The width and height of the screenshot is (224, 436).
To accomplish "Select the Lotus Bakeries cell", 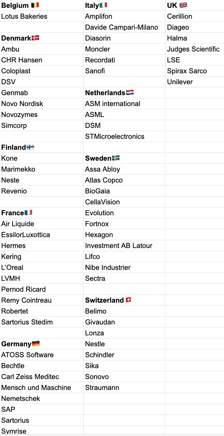I will (x=41, y=16).
